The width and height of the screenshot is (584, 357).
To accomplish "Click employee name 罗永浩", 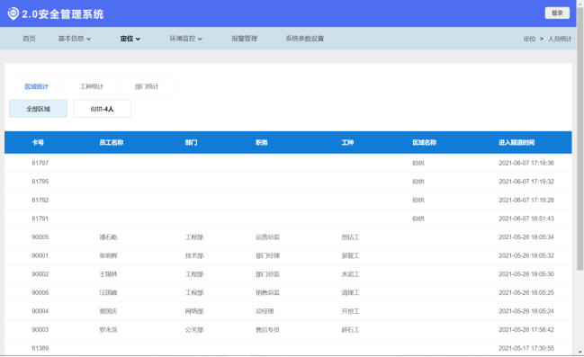I will click(108, 330).
